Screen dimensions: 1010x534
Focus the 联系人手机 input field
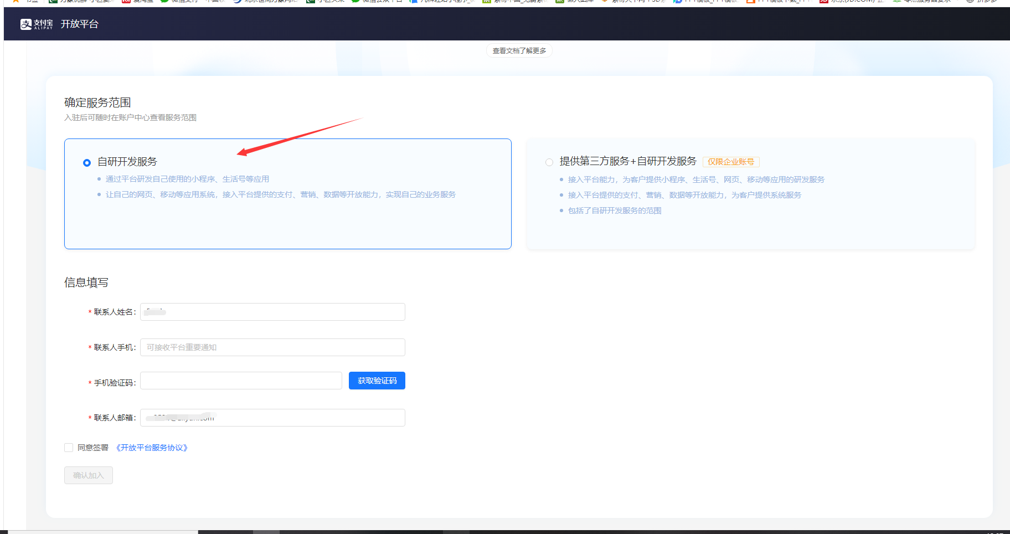click(272, 347)
